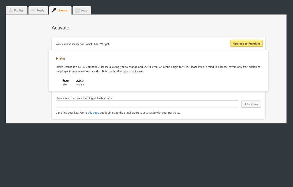Image resolution: width=293 pixels, height=187 pixels.
Task: Click the "Have a key to activate" label
Action: pyautogui.click(x=84, y=98)
